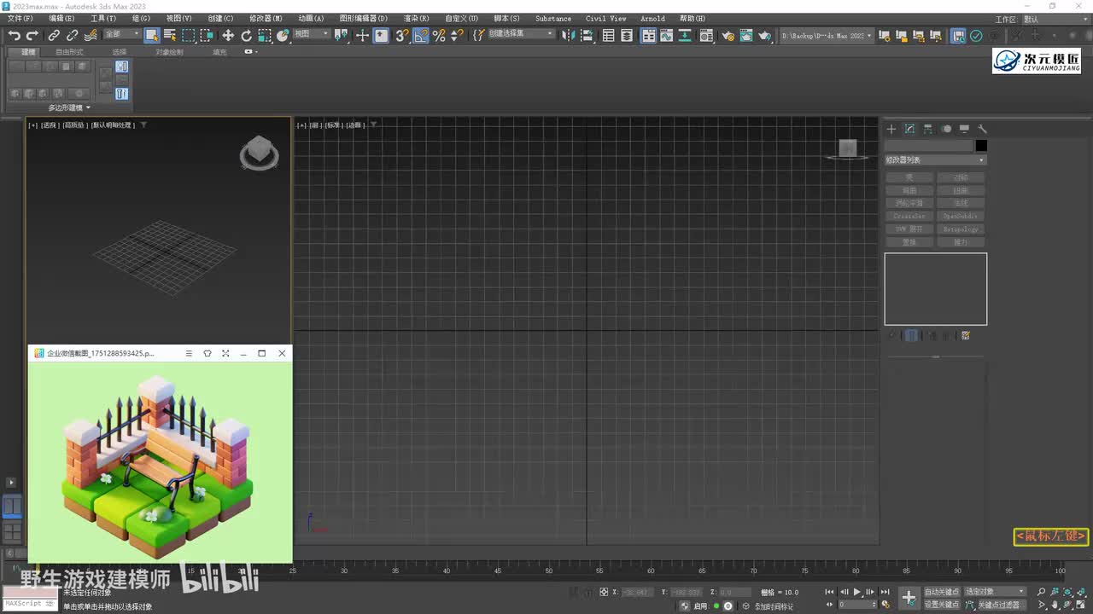Open the 选定对象 key filter dropdown
This screenshot has width=1093, height=614.
[x=994, y=592]
